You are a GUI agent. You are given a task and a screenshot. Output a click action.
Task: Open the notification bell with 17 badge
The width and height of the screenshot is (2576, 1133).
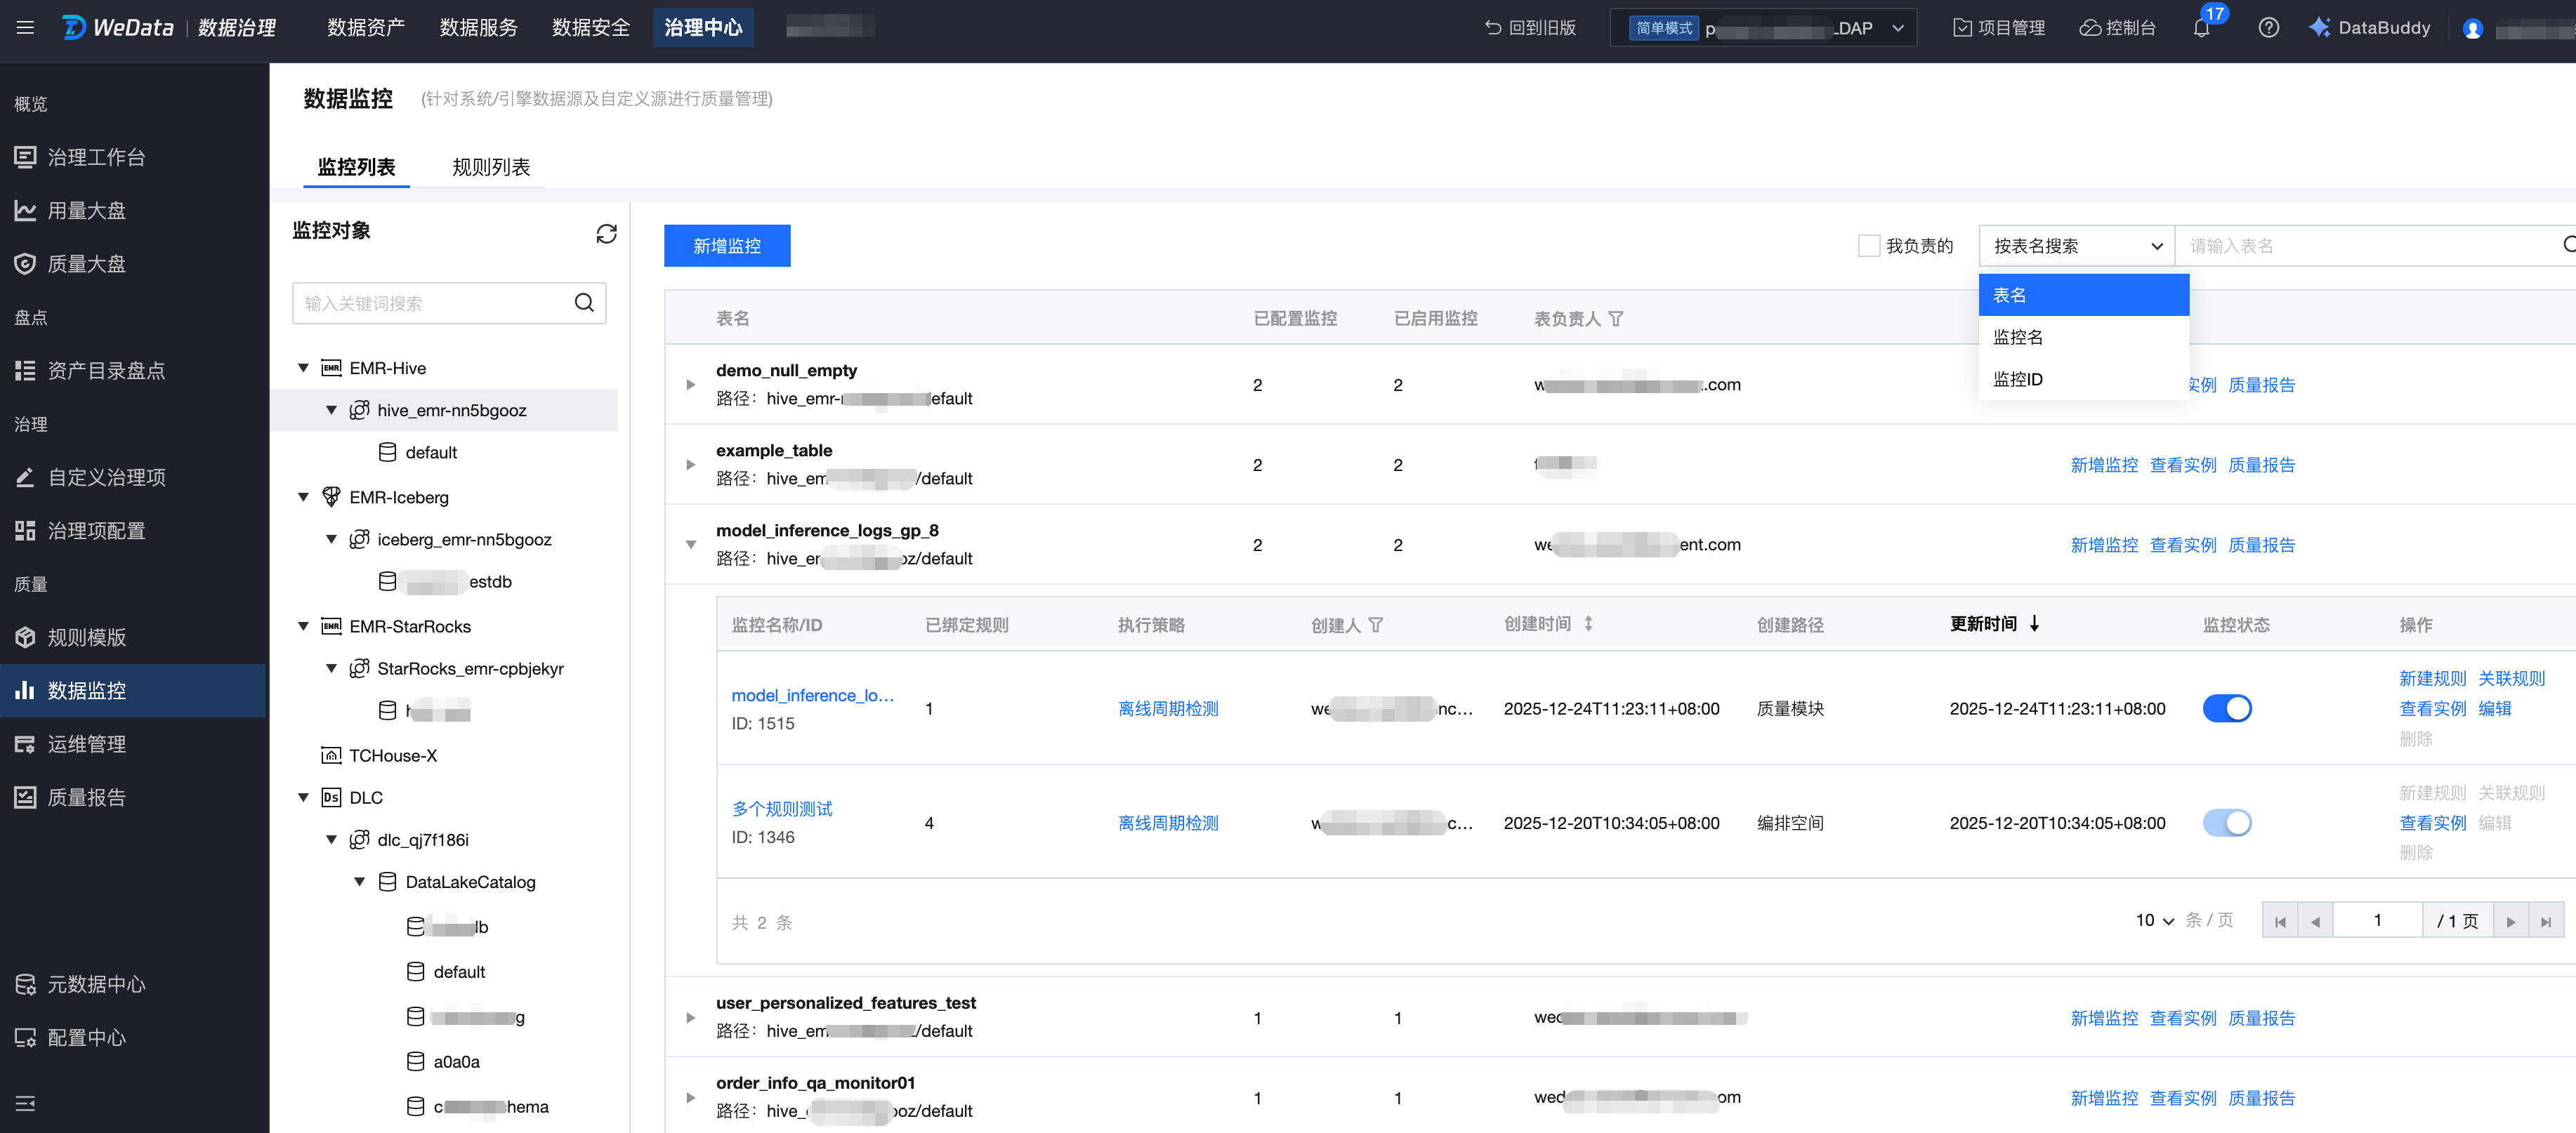tap(2201, 28)
